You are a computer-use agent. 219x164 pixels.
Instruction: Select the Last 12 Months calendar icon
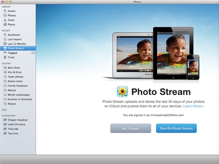[x=5, y=44]
